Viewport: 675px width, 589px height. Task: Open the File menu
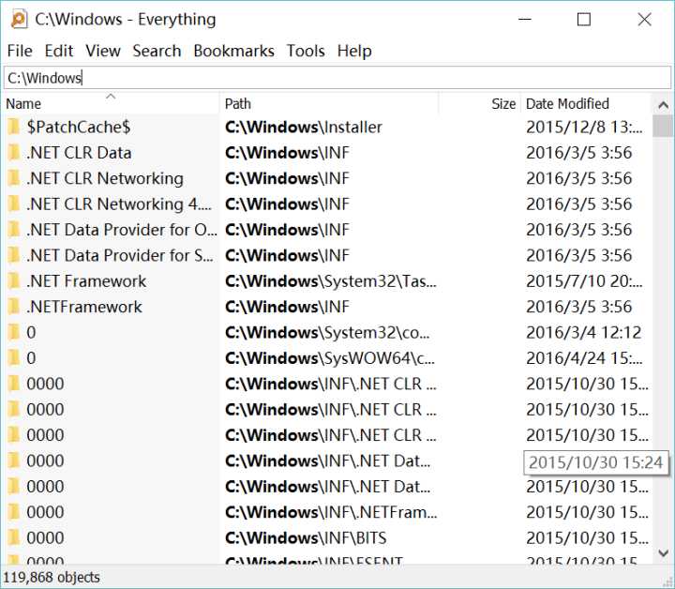click(20, 51)
